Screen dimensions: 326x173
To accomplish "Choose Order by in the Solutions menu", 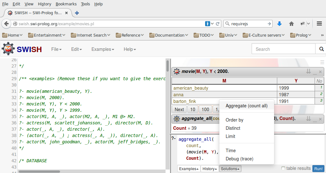I will [x=234, y=120].
